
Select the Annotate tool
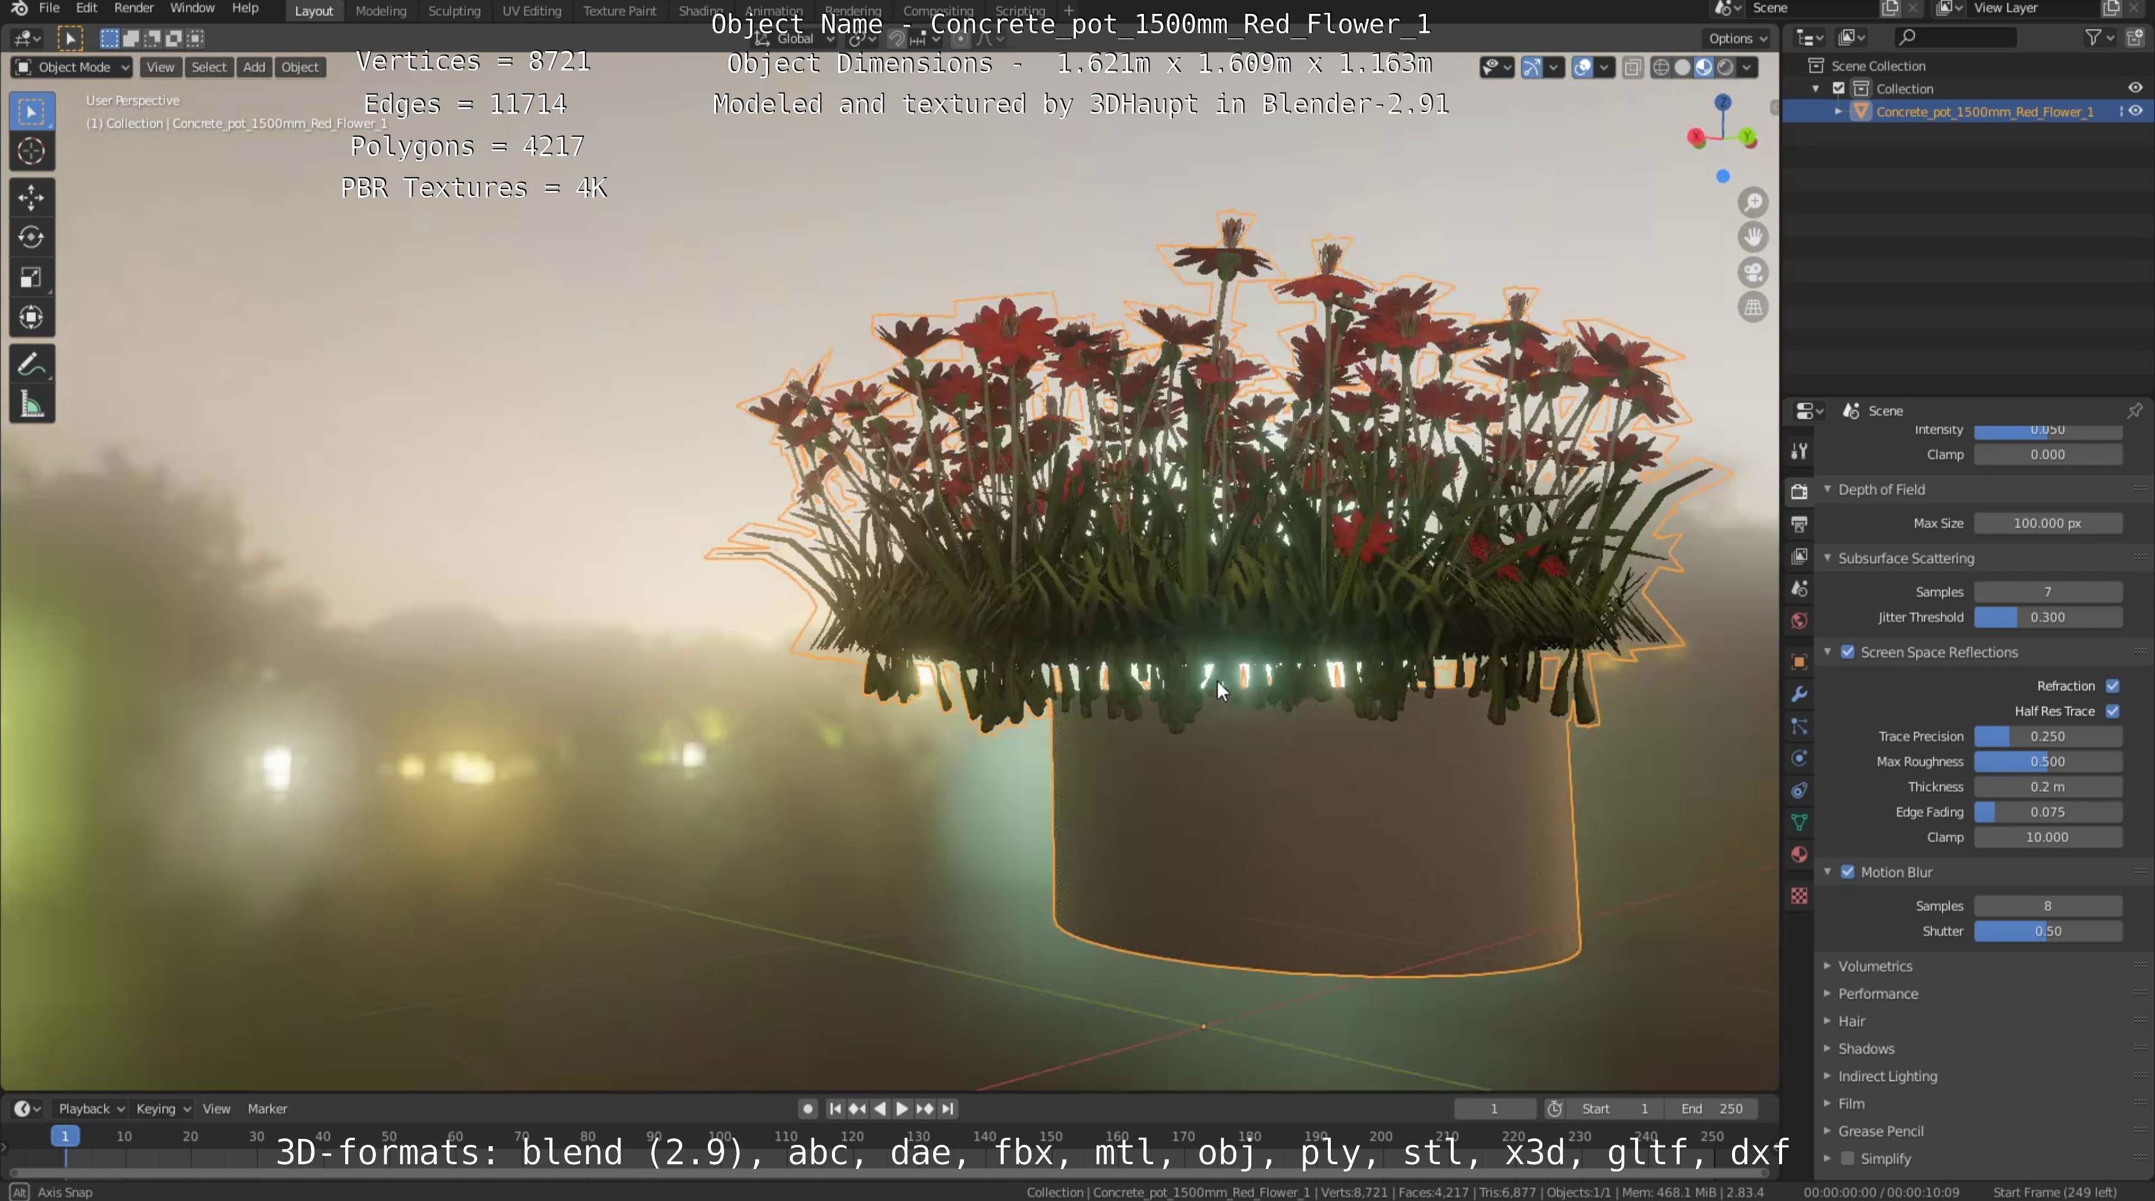(x=32, y=365)
